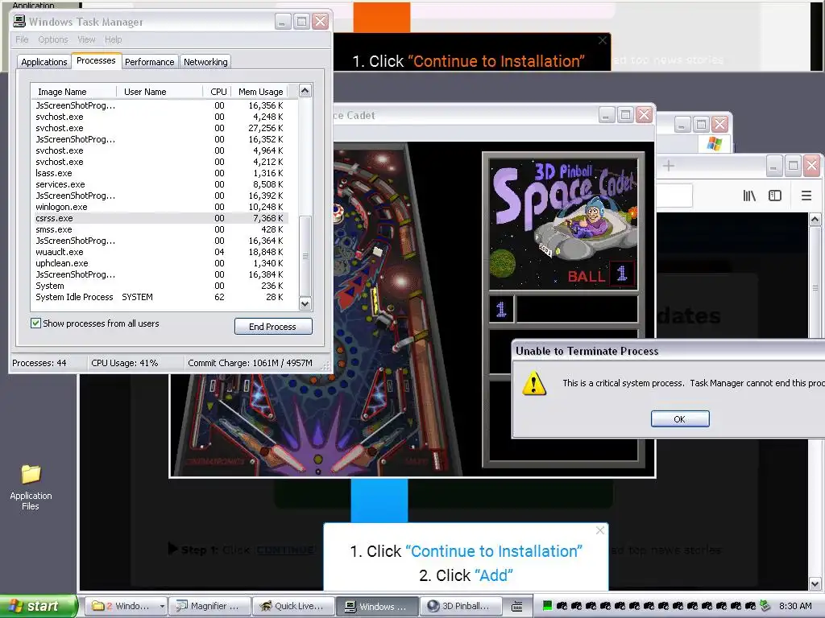Screen dimensions: 825x618
Task: Click the 8:30 AM taskbar clock
Action: click(x=795, y=606)
